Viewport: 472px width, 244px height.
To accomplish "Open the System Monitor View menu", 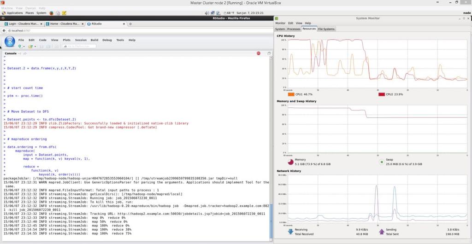I will (299, 23).
